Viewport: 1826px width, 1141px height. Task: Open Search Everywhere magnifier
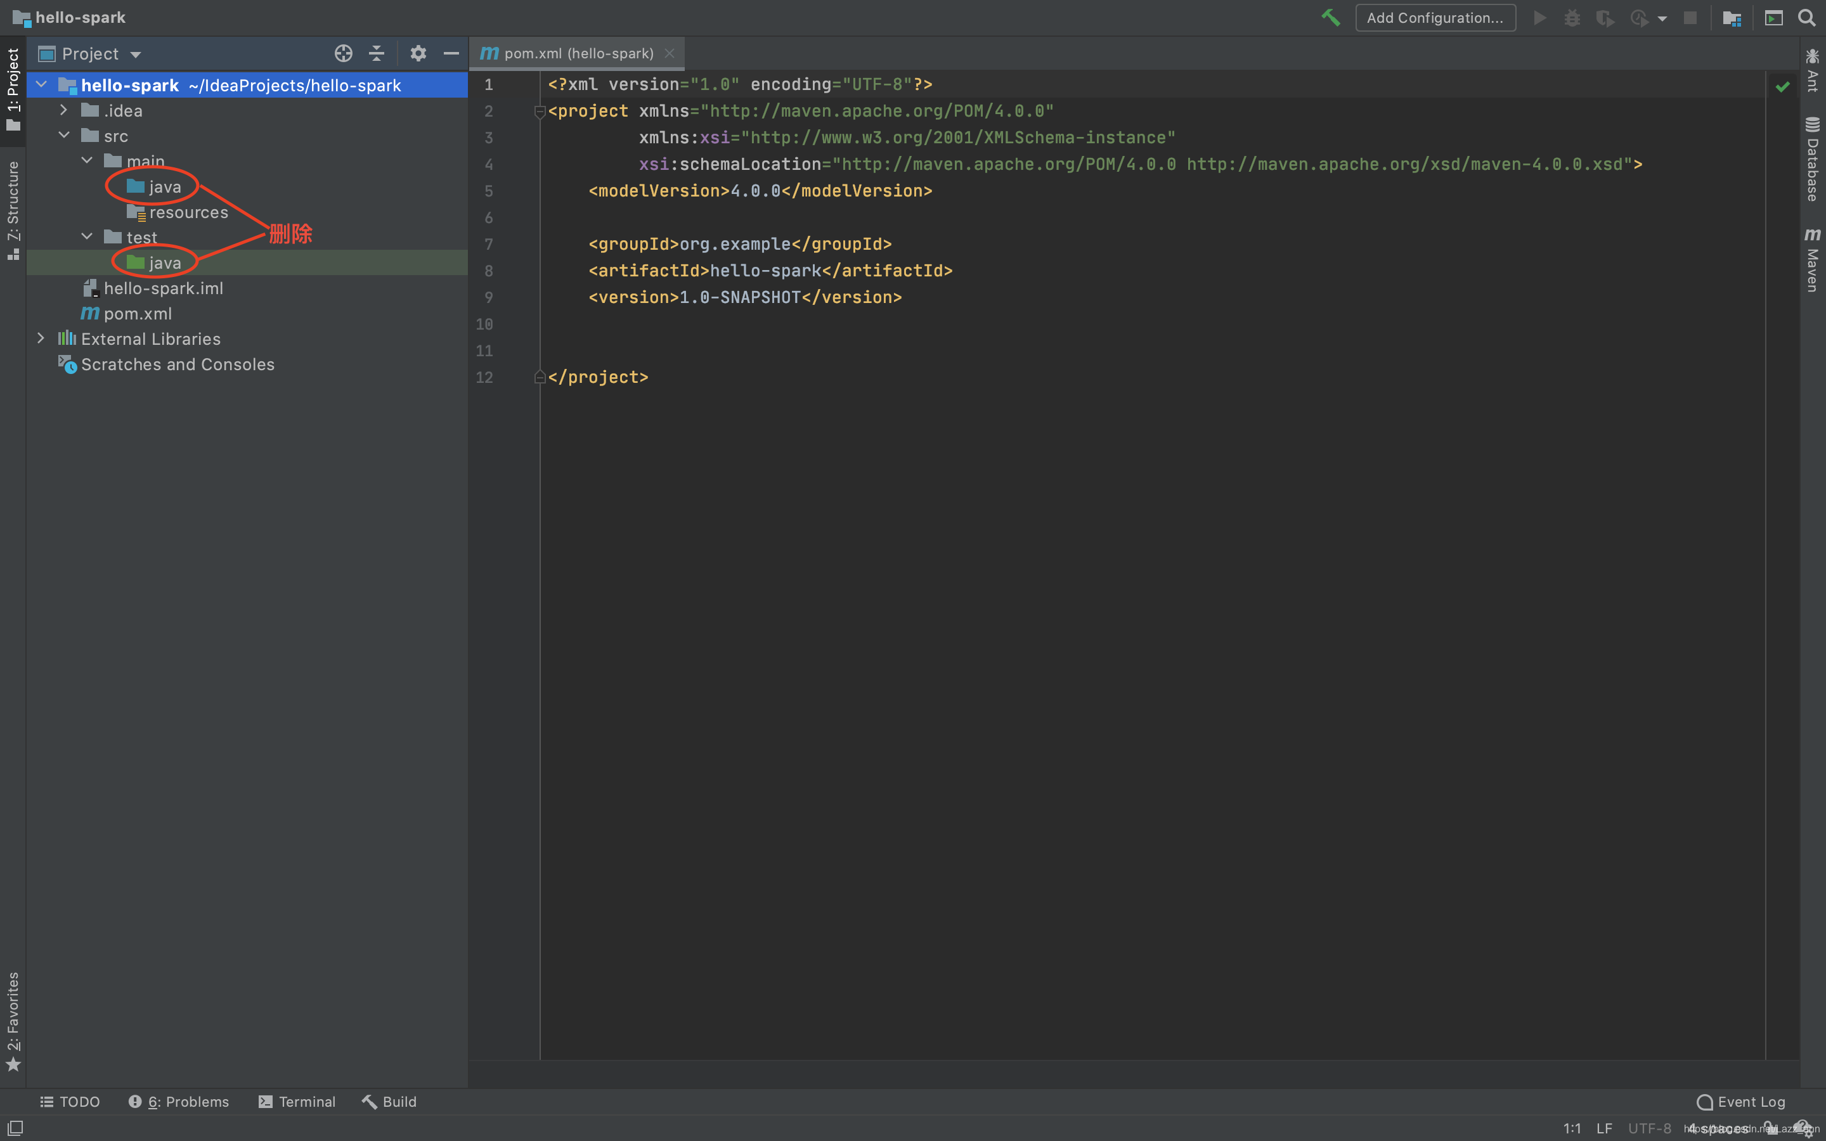pos(1806,17)
